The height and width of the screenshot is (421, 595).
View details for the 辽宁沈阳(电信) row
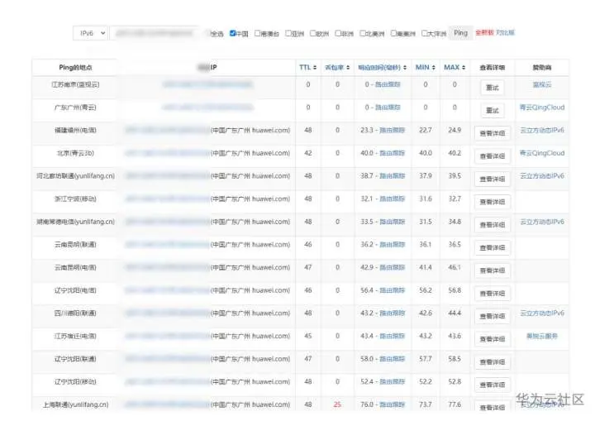493,294
